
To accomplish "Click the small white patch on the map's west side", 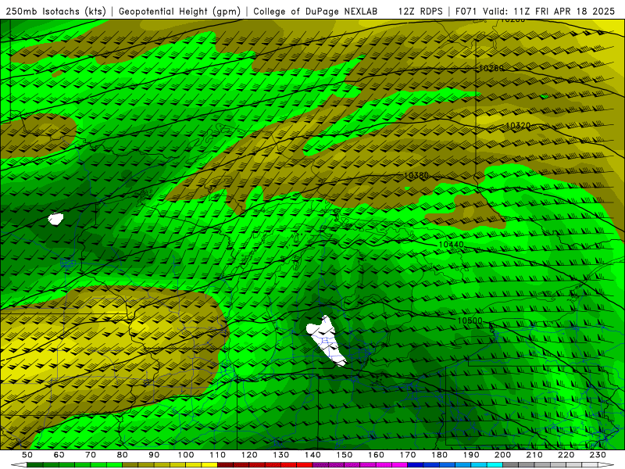I will click(55, 219).
